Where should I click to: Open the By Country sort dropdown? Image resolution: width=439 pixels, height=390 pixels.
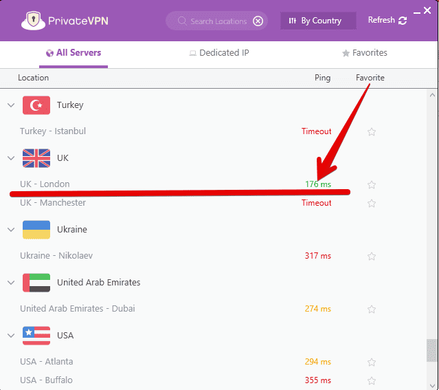[318, 21]
